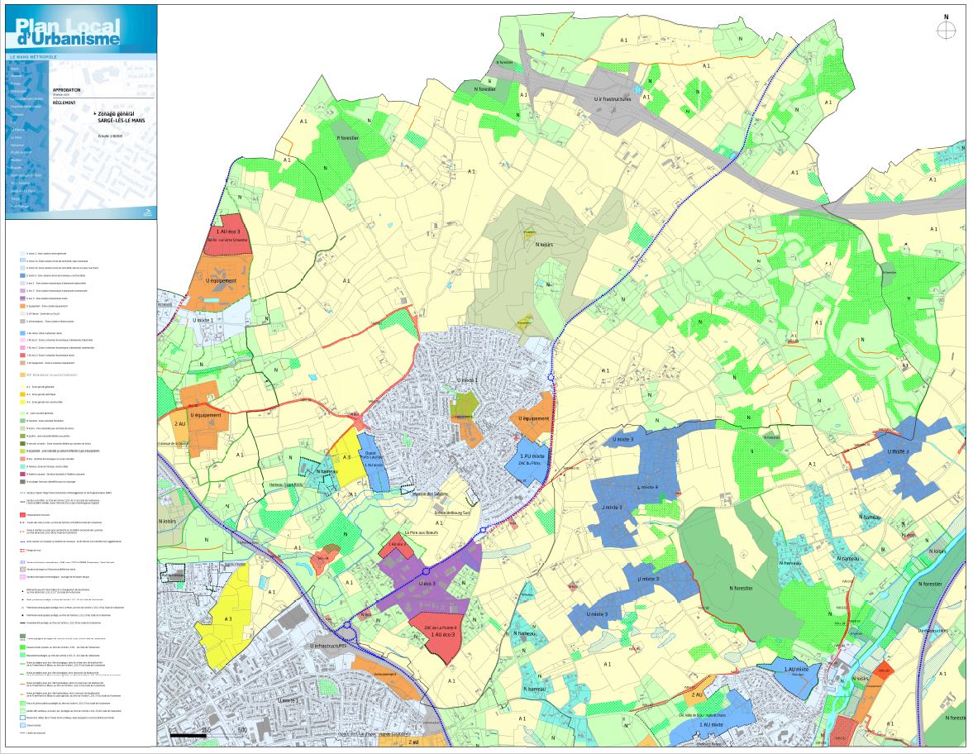The height and width of the screenshot is (754, 973).
Task: Click the red Emplacement réservé legend symbol
Action: tap(21, 514)
